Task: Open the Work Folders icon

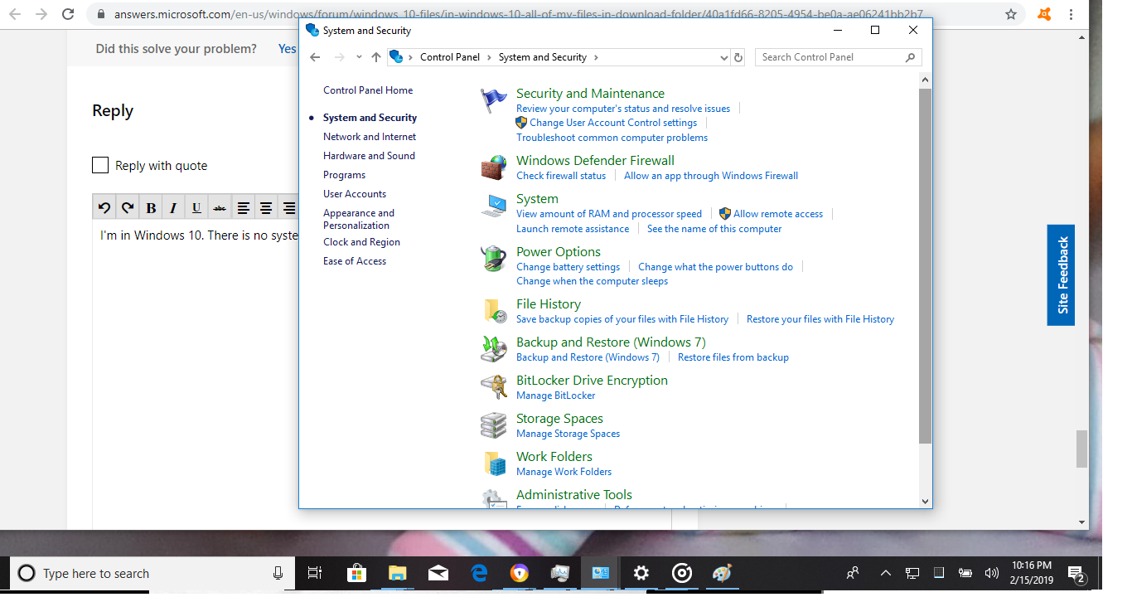Action: [x=494, y=464]
